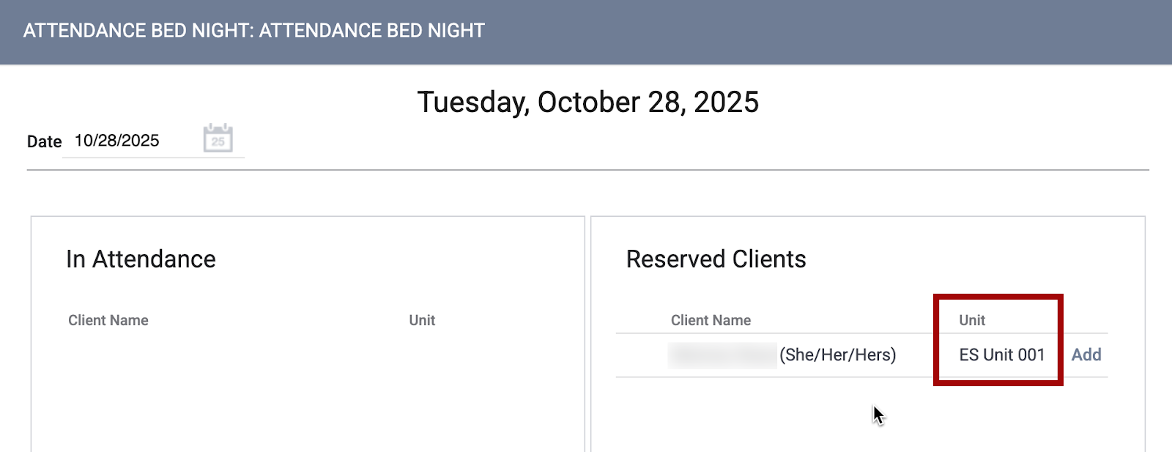
Task: Click the Client Name header under Reserved Clients
Action: pyautogui.click(x=711, y=320)
